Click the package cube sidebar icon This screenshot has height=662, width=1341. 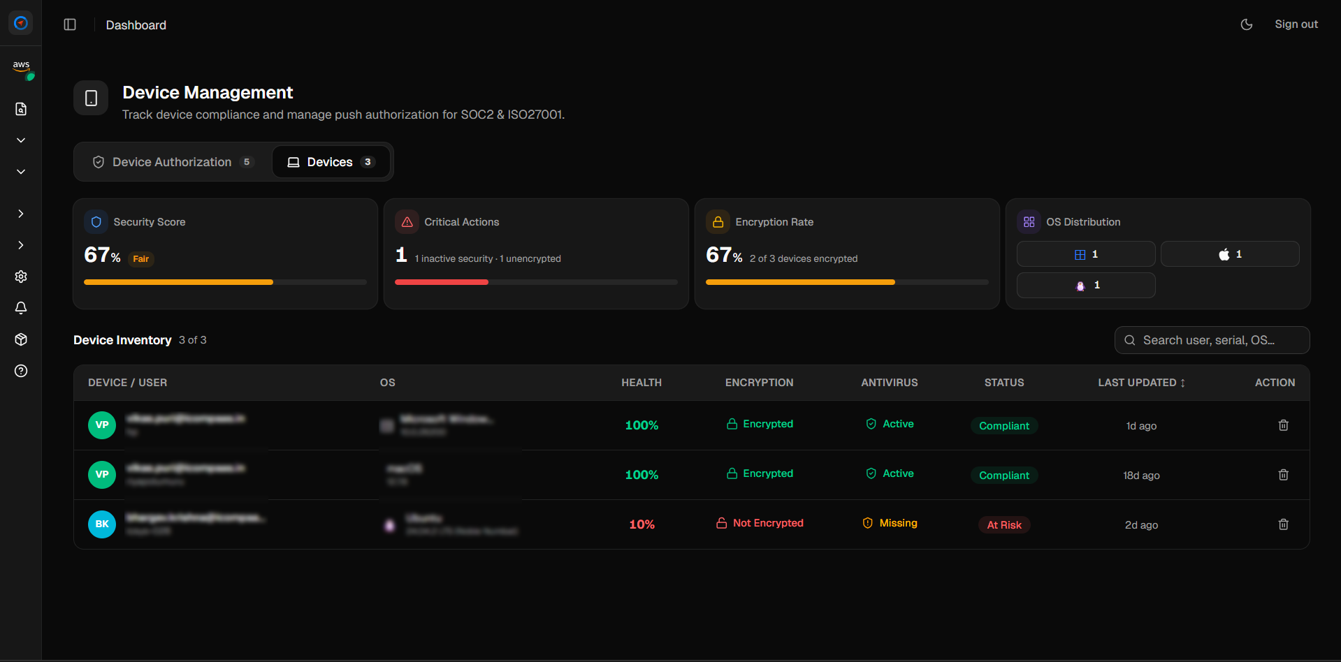coord(21,339)
